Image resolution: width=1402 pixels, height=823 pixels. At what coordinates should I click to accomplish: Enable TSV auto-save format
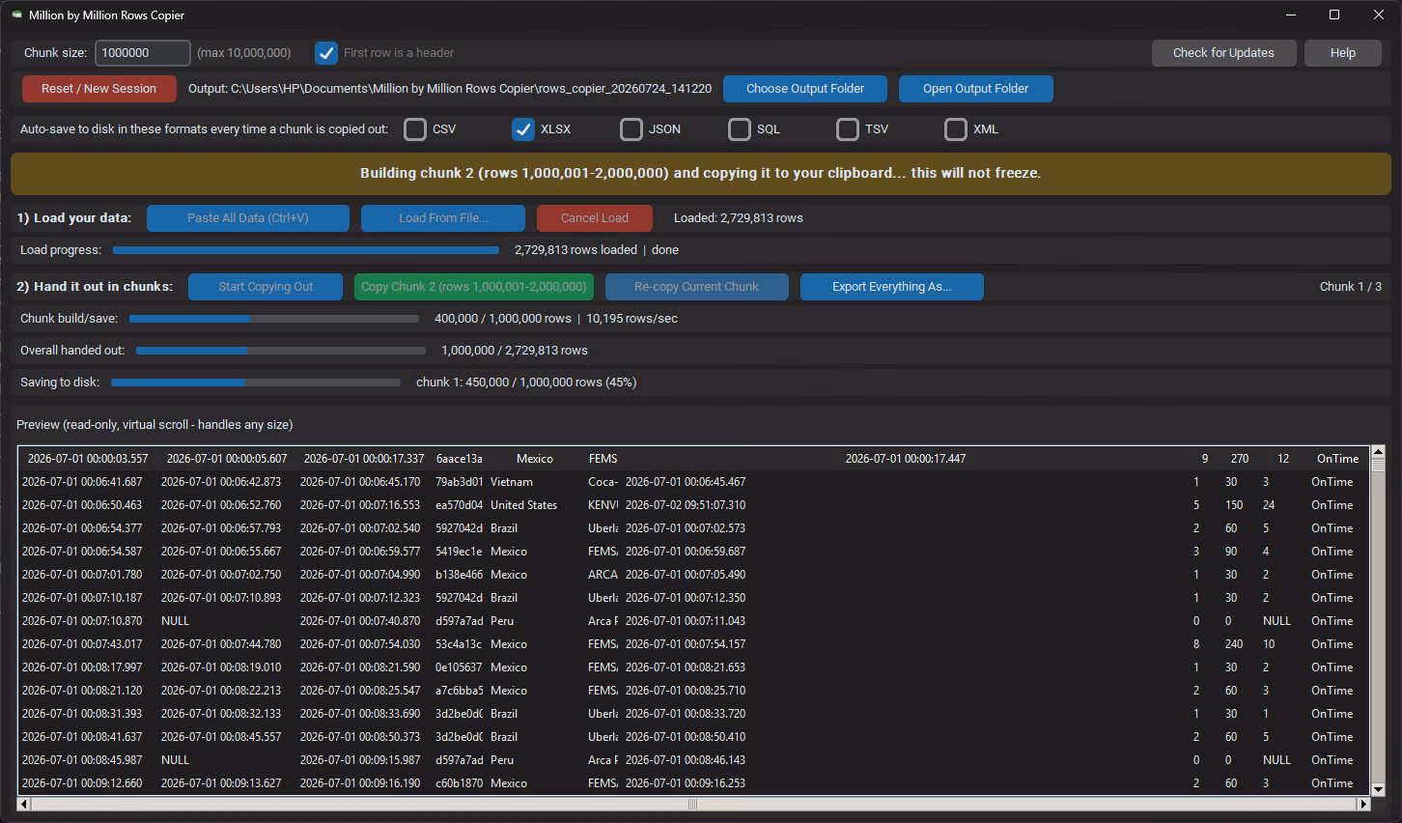(x=848, y=129)
